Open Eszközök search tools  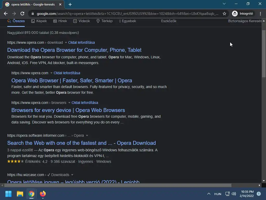pyautogui.click(x=169, y=21)
